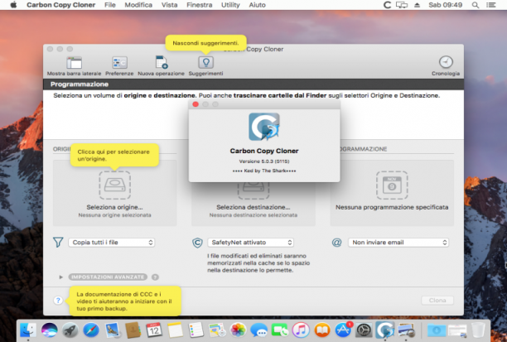Open the Vista menu
This screenshot has width=507, height=342.
[170, 5]
